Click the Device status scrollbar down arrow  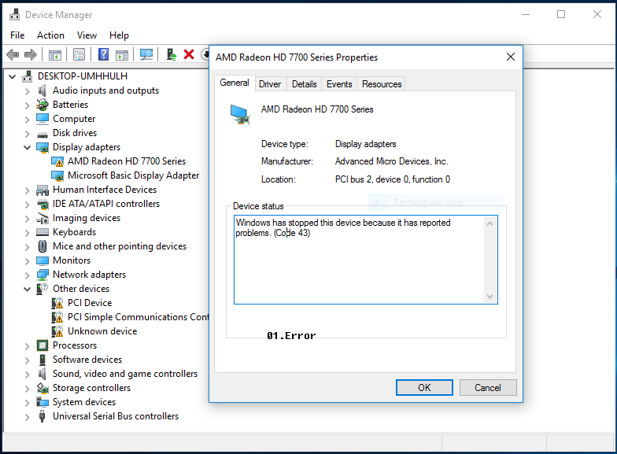[x=490, y=296]
